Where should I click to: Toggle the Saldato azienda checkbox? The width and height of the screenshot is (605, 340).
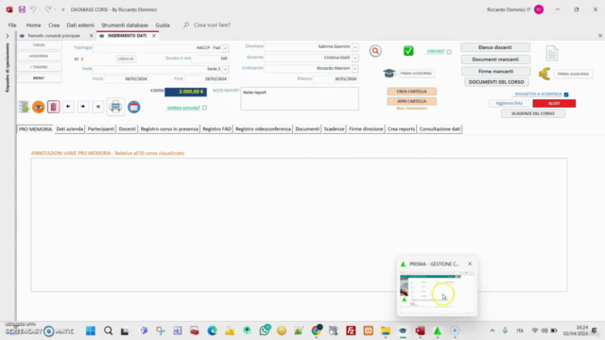(x=204, y=108)
